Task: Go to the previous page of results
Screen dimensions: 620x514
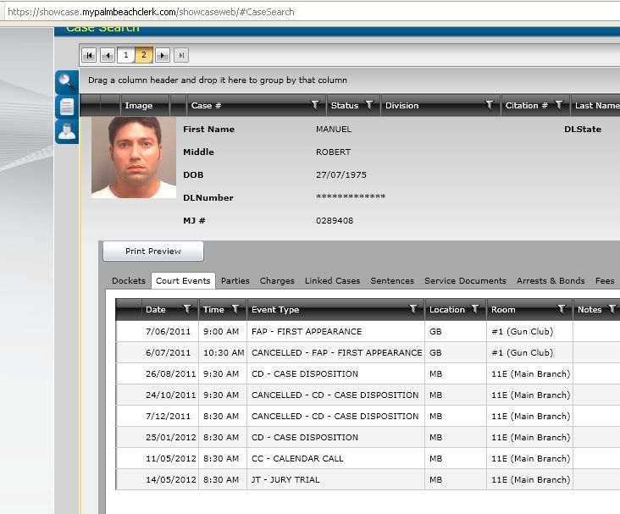Action: [108, 55]
